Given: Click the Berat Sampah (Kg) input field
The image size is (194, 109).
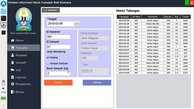Looking at the screenshot, I should click(59, 73).
